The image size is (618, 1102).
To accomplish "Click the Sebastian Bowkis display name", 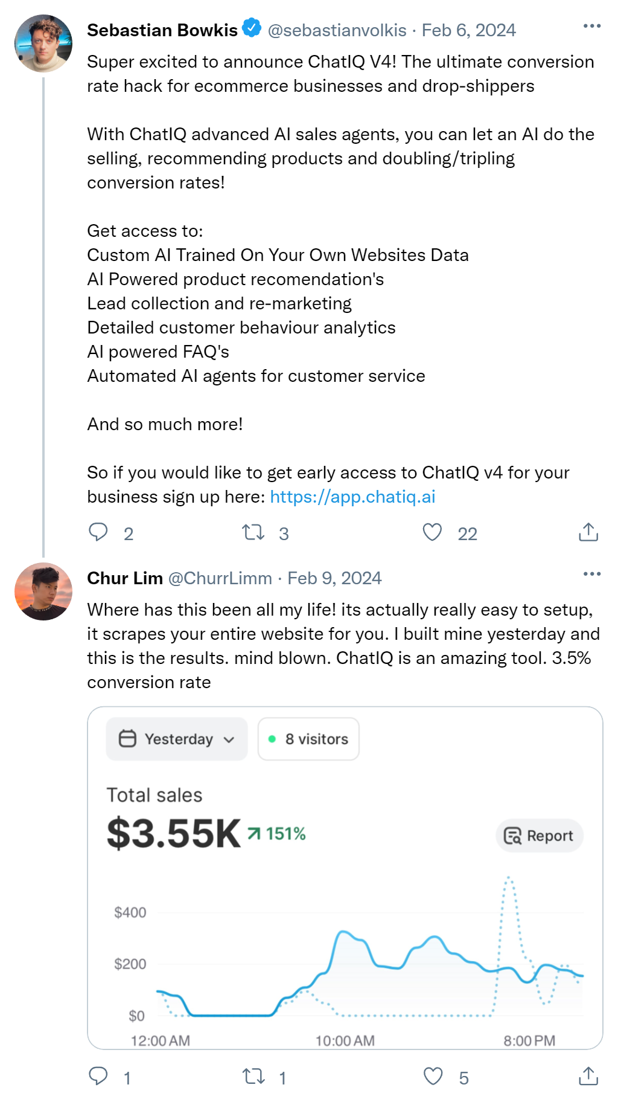I will tap(162, 30).
